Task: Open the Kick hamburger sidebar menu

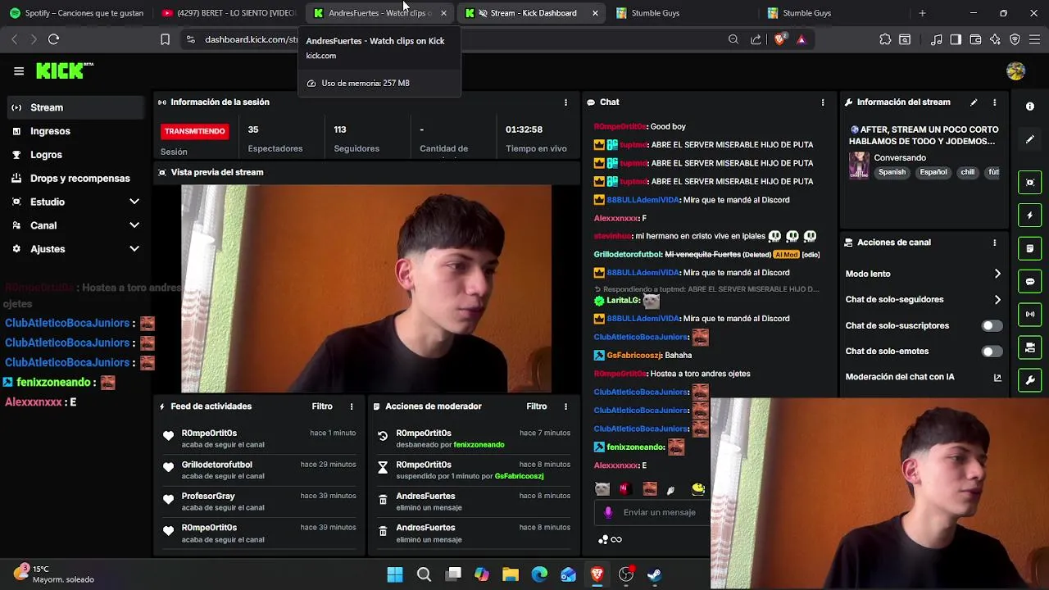Action: click(19, 71)
